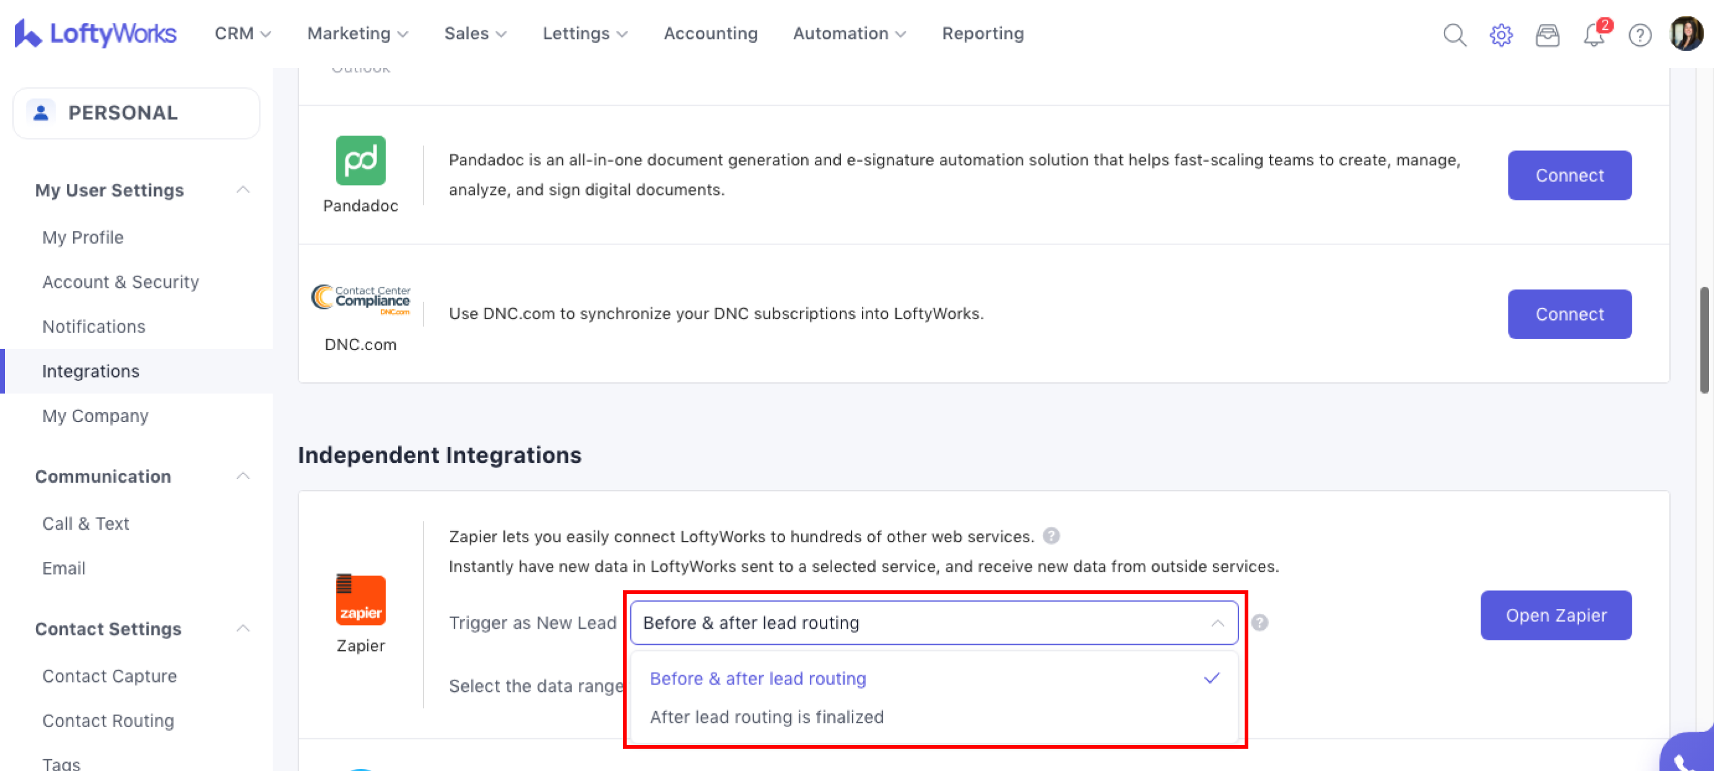Click the user profile avatar
The image size is (1714, 771).
[1686, 33]
